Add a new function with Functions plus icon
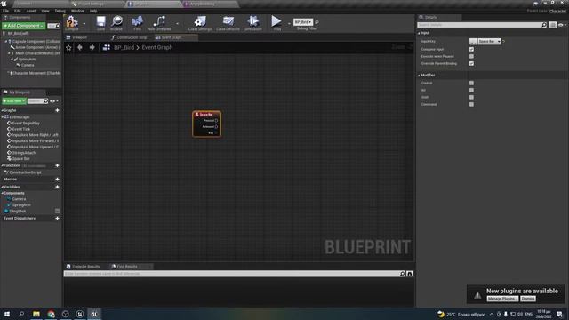 point(57,165)
